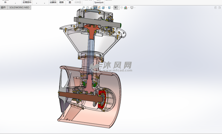
Task: Toggle the Hide/Show Items eye icon
Action: tap(116, 8)
